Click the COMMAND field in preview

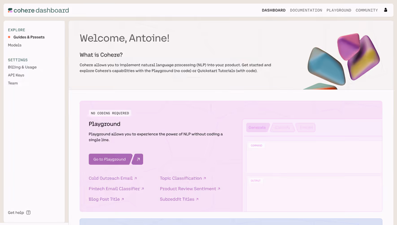tap(314, 157)
